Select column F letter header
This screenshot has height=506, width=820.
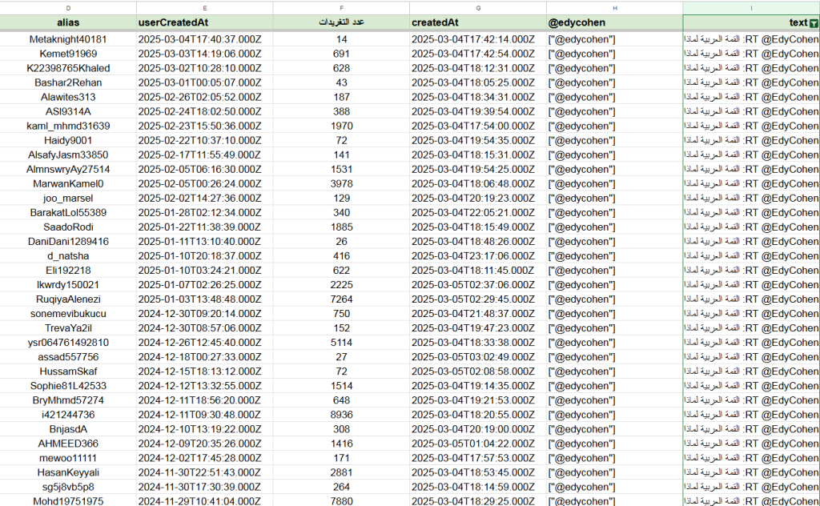tap(340, 7)
